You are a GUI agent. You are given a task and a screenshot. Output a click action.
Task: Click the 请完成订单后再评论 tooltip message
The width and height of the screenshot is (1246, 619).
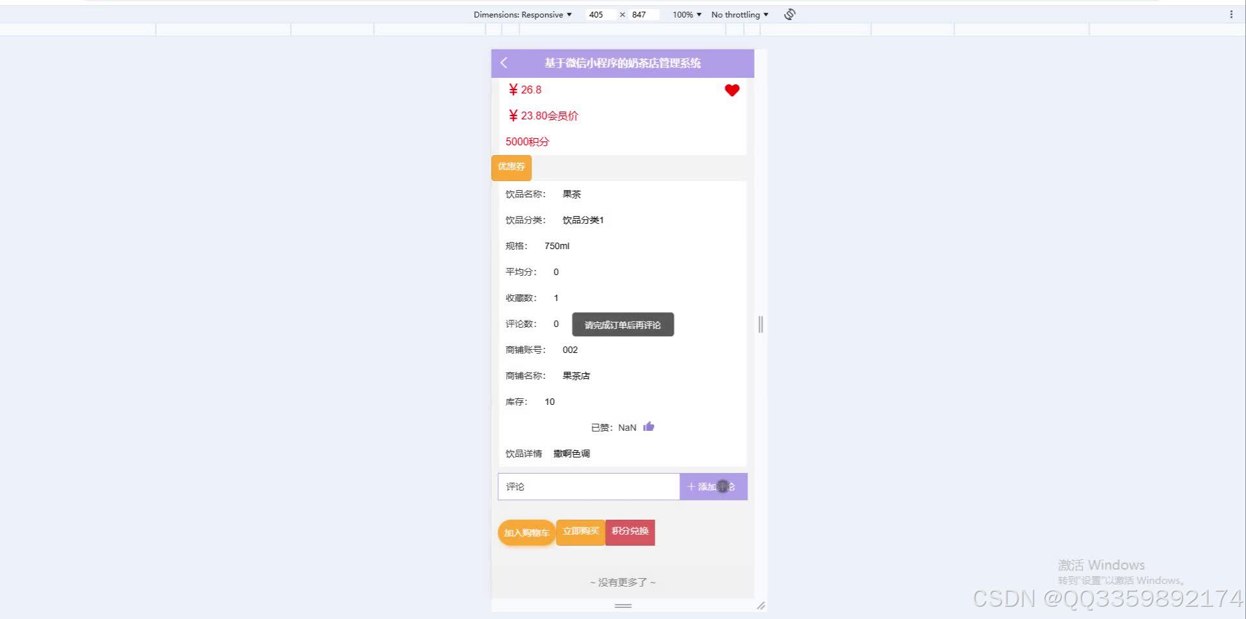click(x=622, y=324)
